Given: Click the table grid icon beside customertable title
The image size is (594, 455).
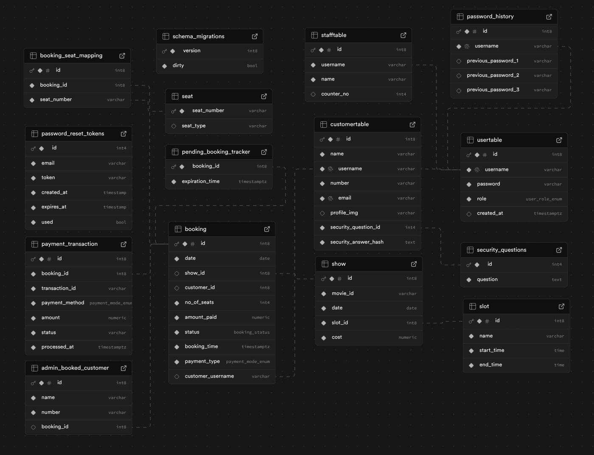Looking at the screenshot, I should 324,124.
